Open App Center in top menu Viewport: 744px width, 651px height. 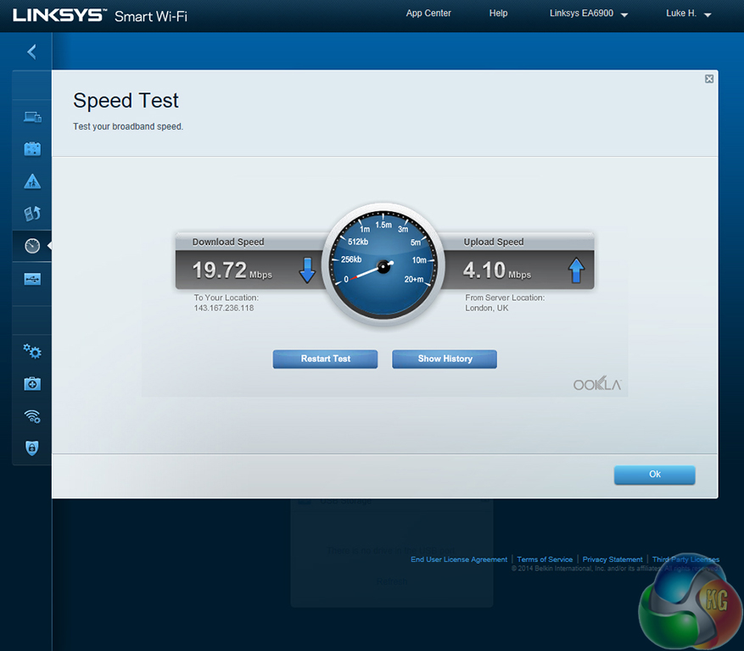point(428,14)
